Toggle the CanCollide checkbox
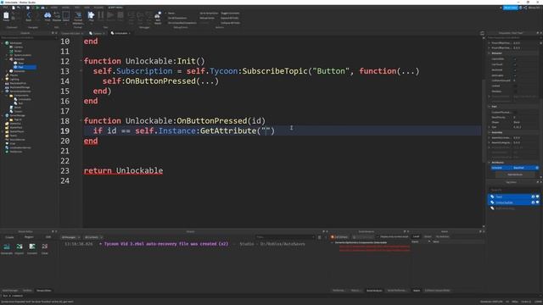 click(x=515, y=58)
